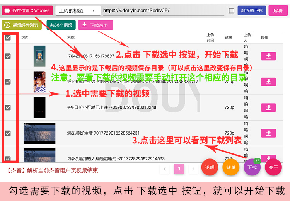Click title 遇见美好生活-7017729016228564231
The width and height of the screenshot is (290, 201).
coord(103,133)
